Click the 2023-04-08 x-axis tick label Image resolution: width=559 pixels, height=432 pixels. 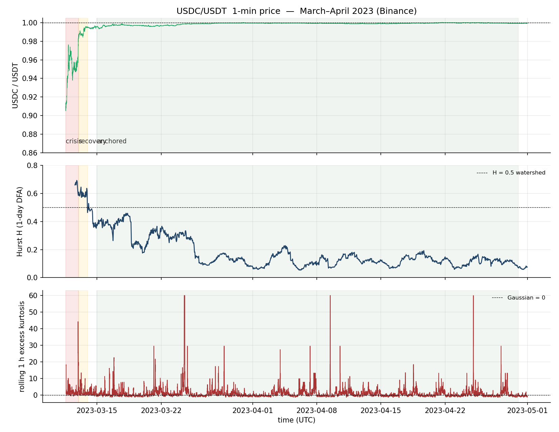coord(317,411)
